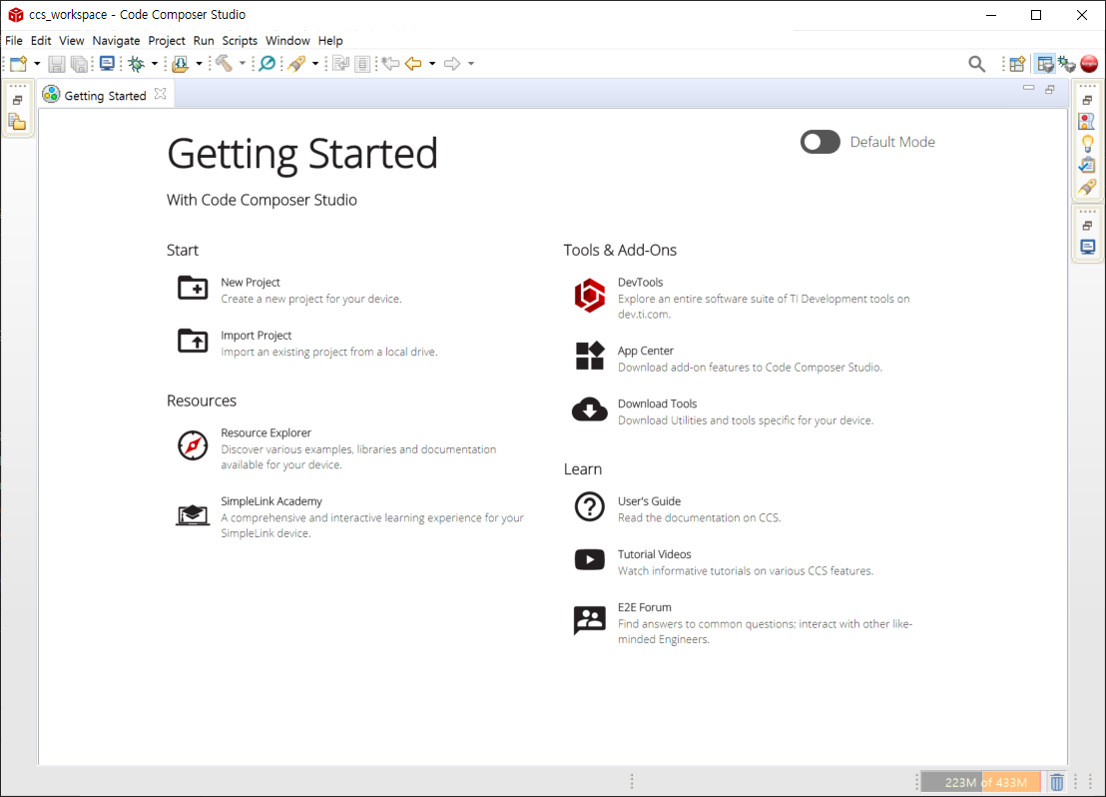The height and width of the screenshot is (797, 1106).
Task: Click the New Project link
Action: 251,283
